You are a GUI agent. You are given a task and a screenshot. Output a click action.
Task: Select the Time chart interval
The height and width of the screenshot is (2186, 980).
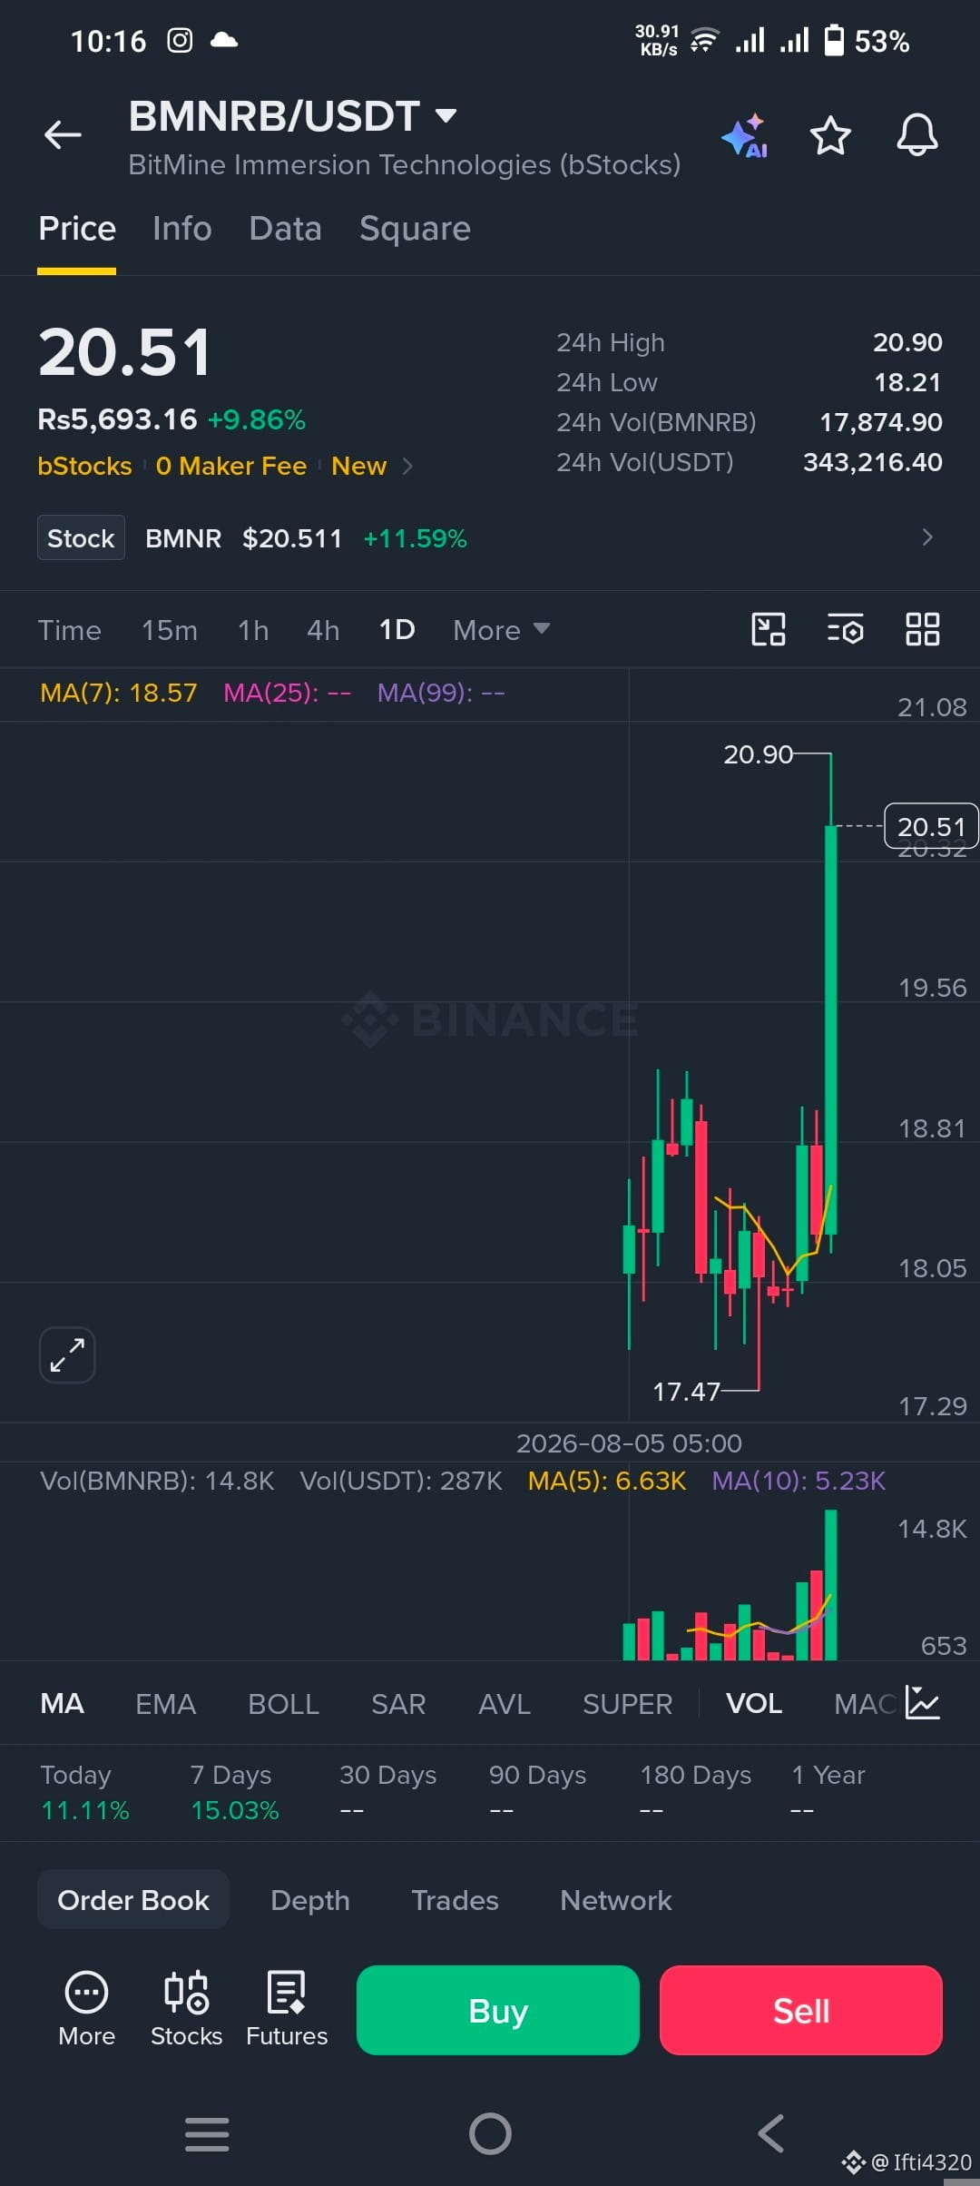click(x=69, y=630)
